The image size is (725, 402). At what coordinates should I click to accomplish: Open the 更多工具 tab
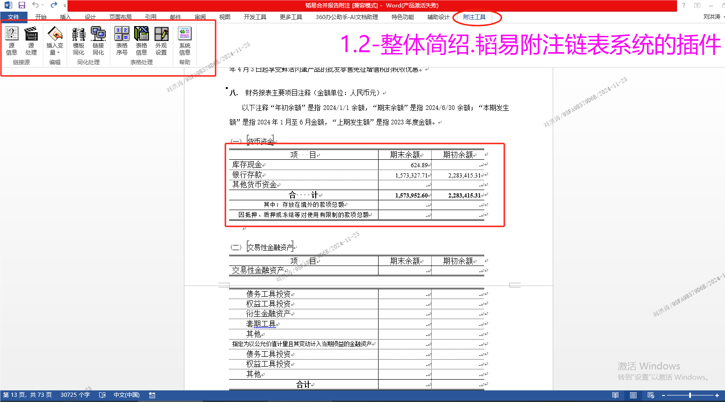click(x=291, y=17)
